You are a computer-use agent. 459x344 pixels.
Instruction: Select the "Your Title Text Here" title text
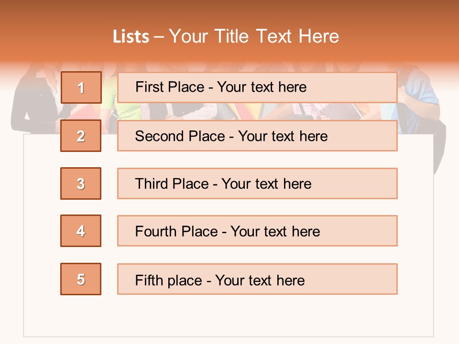254,37
